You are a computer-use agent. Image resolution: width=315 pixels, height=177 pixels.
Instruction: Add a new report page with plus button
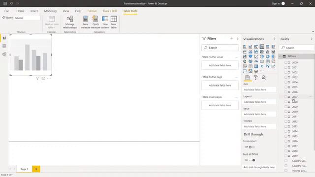click(x=36, y=169)
